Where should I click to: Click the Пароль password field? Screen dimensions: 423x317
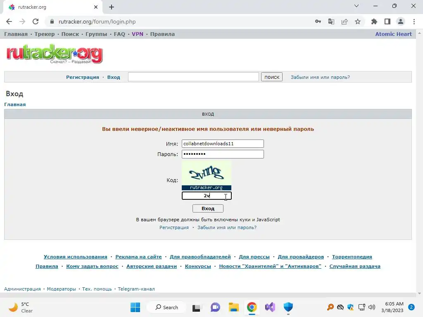pos(223,154)
